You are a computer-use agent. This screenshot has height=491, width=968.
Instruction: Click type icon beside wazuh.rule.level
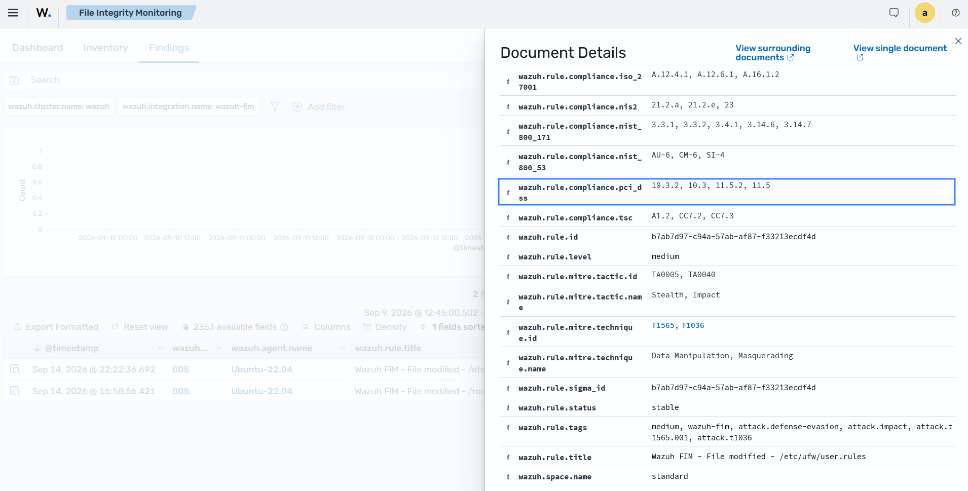point(508,257)
